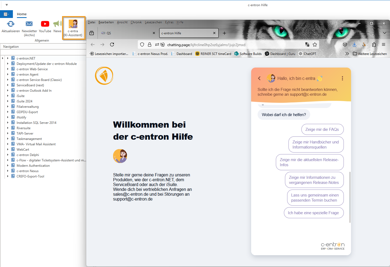Click 'Zeige mir die FAQs' button
Screen dimensions: 390x267
pyautogui.click(x=322, y=129)
